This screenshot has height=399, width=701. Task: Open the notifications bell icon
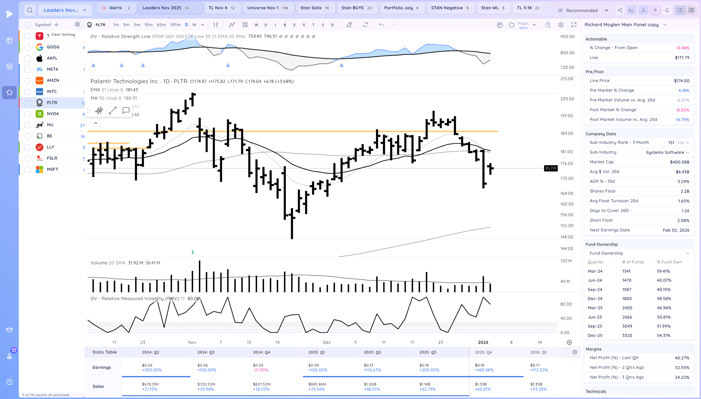(x=667, y=10)
